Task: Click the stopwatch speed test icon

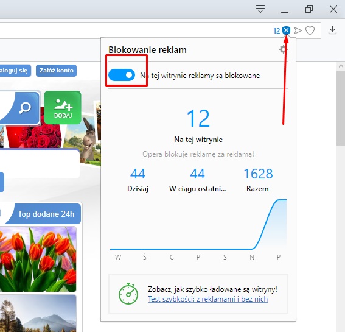Action: [128, 294]
